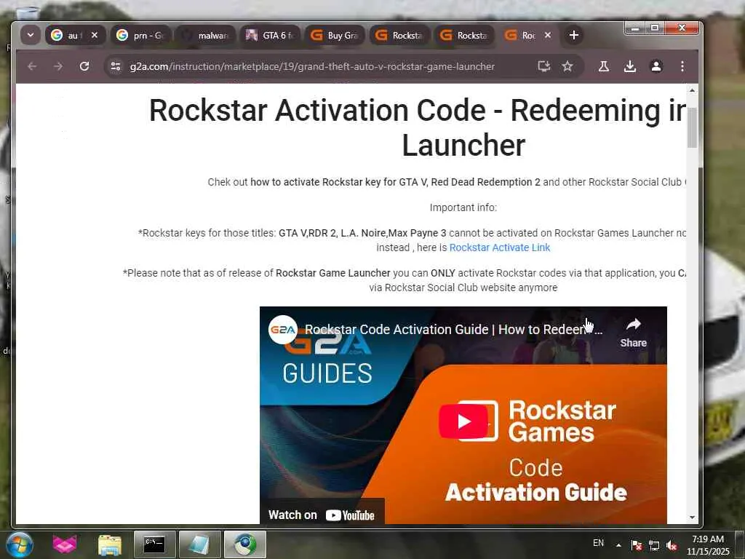Open the Chrome three-dot menu
The height and width of the screenshot is (559, 745).
682,66
